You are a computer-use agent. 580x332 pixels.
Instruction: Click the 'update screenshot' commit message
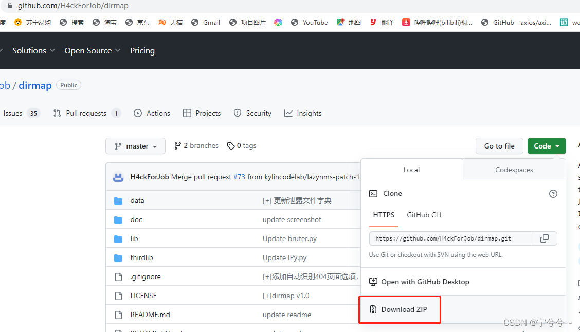point(292,219)
